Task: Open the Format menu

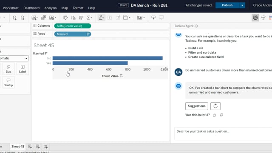Action: pos(78,8)
